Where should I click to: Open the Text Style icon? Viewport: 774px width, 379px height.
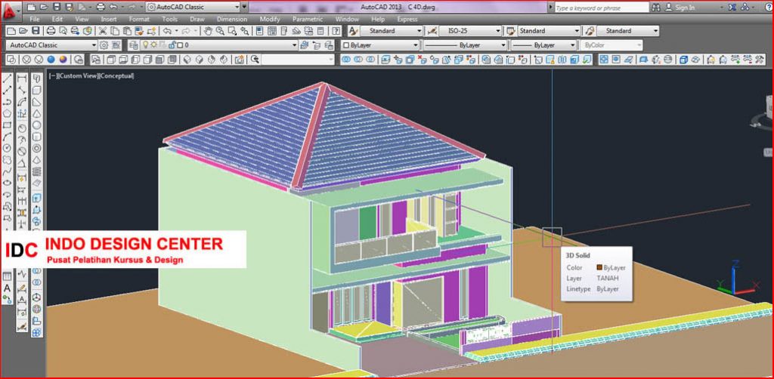353,30
